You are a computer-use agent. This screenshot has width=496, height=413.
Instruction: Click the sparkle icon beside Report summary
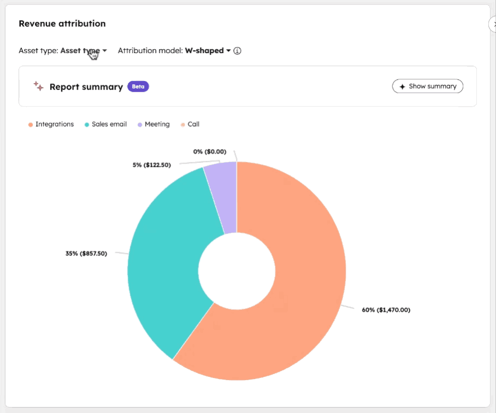click(x=38, y=86)
